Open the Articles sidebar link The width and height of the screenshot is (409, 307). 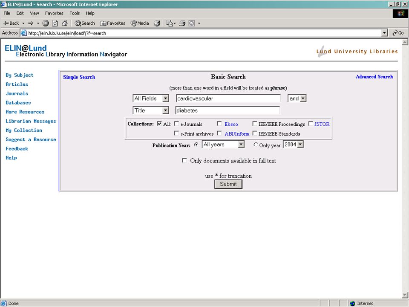17,84
